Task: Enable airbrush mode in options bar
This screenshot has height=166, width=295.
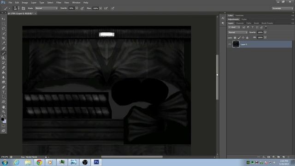Action: pos(106,8)
